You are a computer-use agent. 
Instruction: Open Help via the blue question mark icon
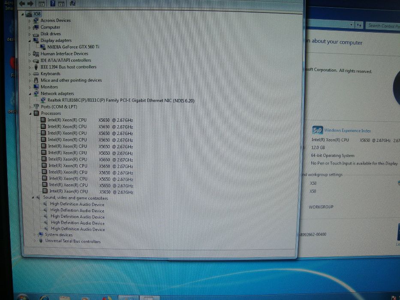(x=53, y=3)
